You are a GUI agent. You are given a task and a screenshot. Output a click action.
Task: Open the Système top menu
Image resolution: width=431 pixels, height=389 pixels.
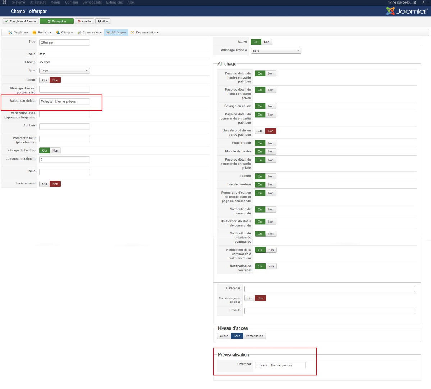tap(18, 2)
